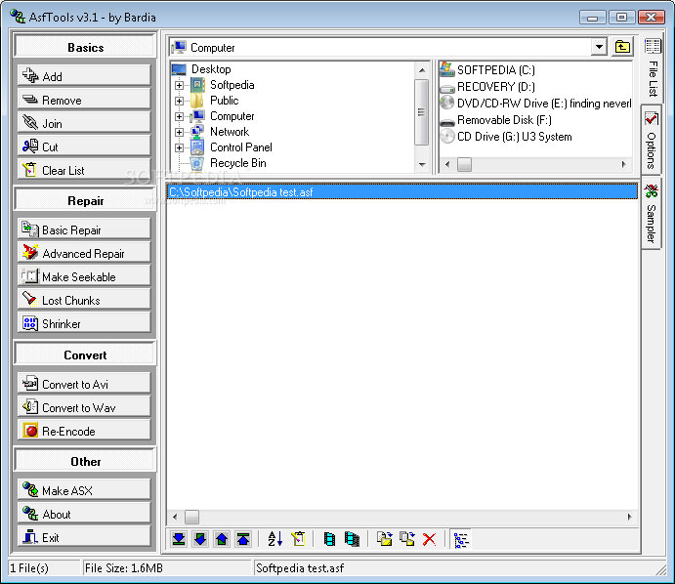Open the Cut tool
Screen dimensions: 675x584
84,146
